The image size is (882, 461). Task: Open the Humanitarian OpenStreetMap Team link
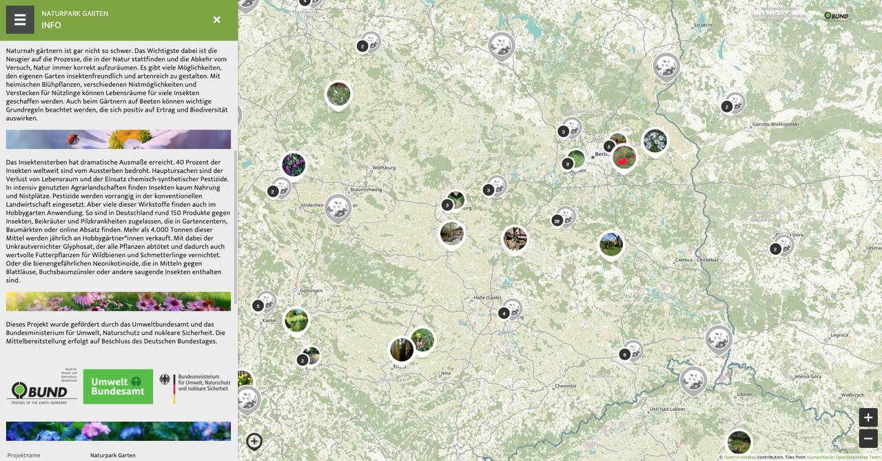coord(843,457)
